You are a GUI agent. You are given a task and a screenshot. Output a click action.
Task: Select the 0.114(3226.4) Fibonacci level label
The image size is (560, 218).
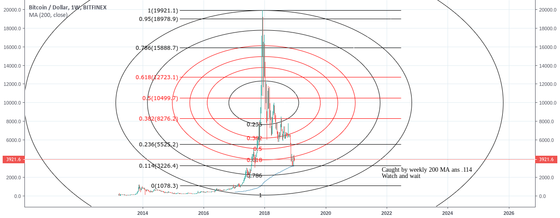tap(158, 166)
